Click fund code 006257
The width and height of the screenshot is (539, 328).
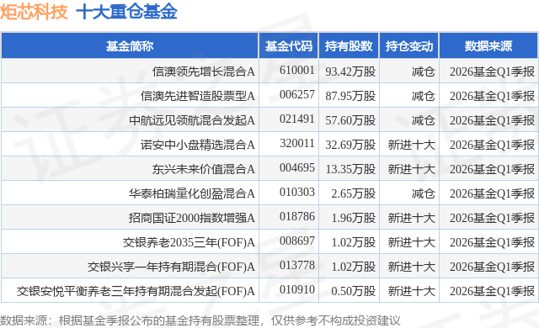coord(297,94)
